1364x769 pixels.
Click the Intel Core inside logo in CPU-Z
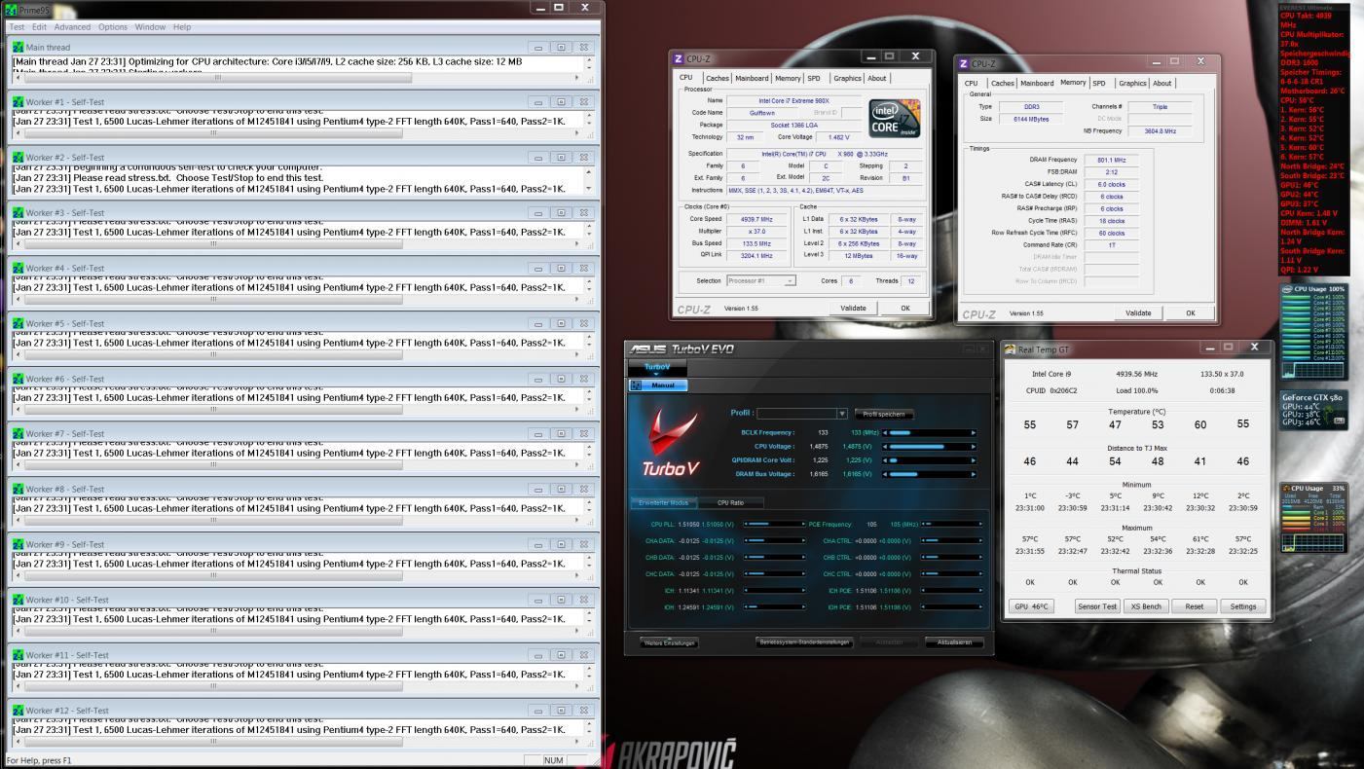[x=893, y=119]
